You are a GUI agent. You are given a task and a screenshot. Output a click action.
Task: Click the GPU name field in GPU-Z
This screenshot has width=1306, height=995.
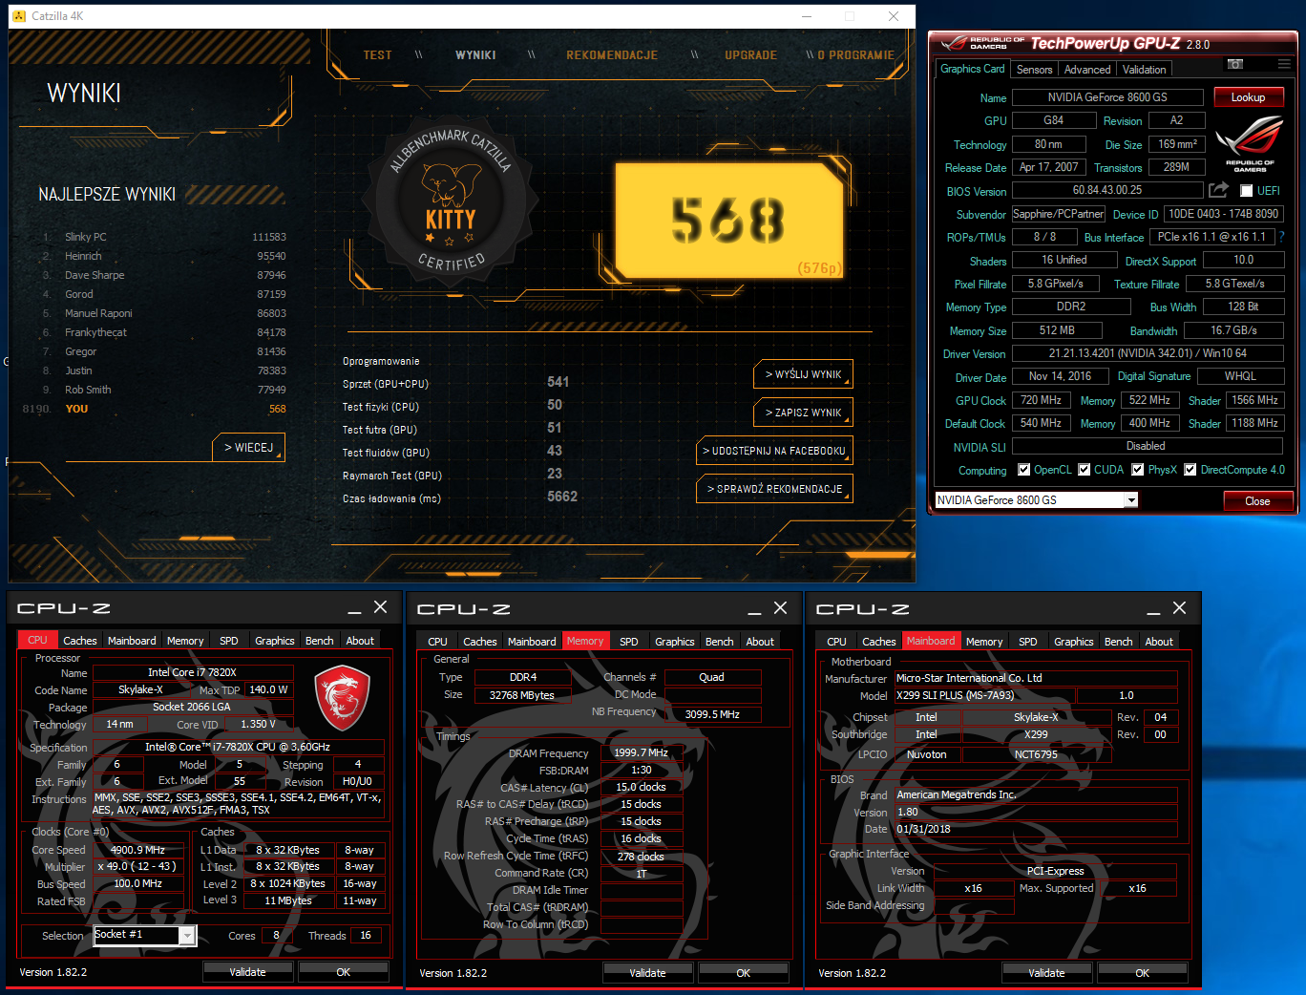(x=1107, y=97)
